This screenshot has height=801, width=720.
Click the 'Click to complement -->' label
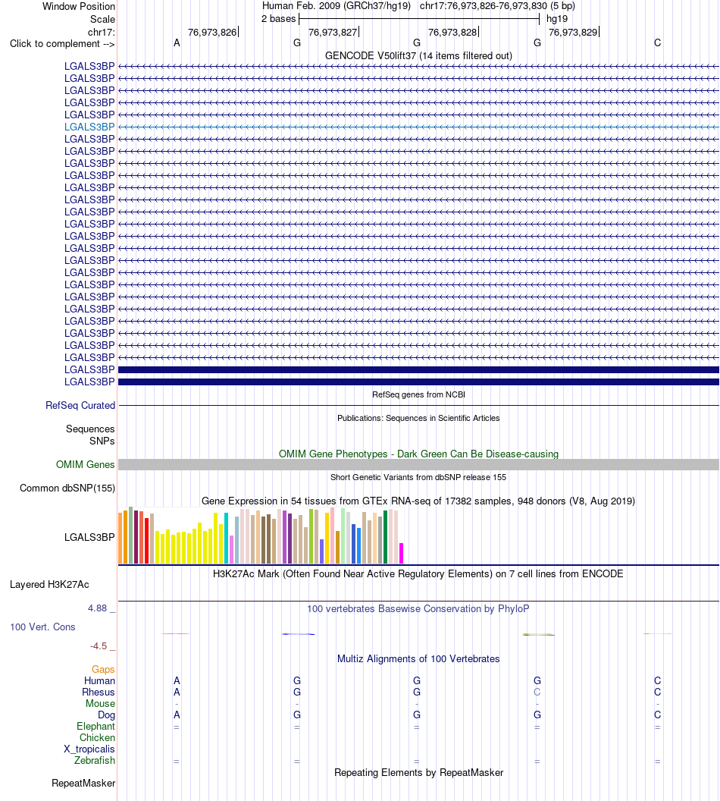tap(62, 43)
